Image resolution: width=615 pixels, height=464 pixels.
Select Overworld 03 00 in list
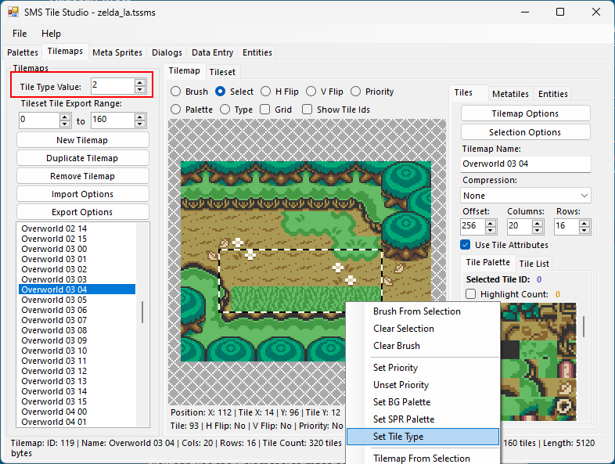click(x=77, y=249)
